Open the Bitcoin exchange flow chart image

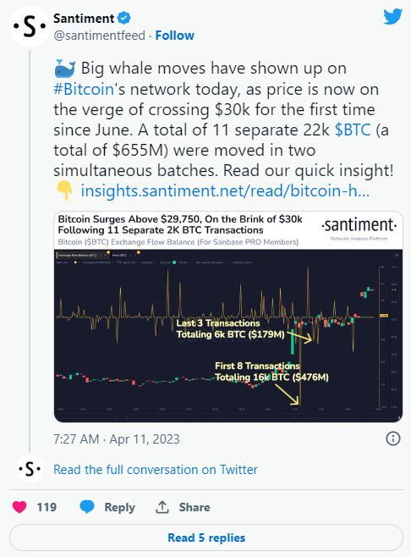(x=228, y=317)
